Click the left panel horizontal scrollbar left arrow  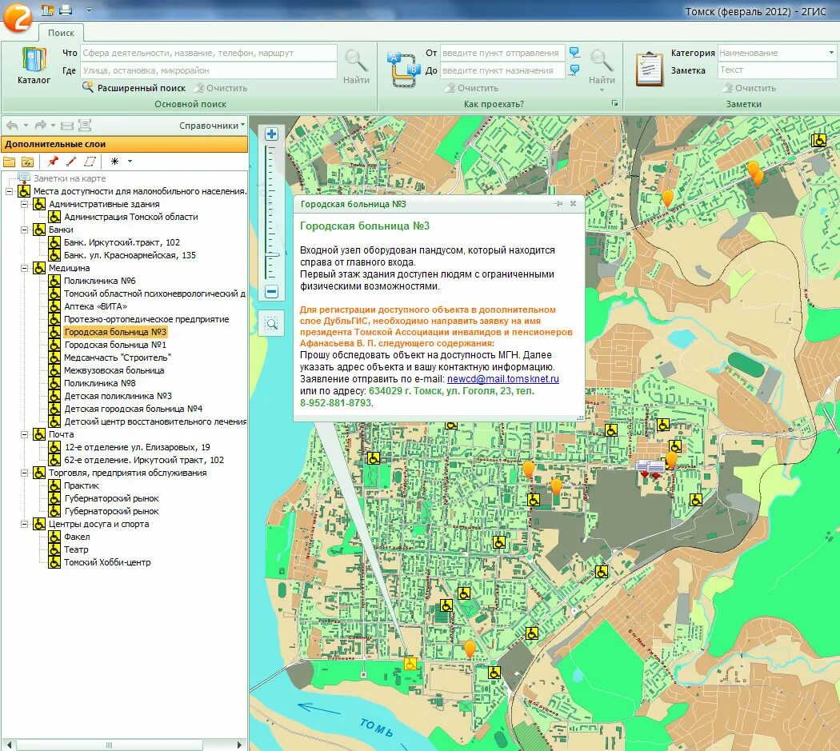[x=8, y=745]
